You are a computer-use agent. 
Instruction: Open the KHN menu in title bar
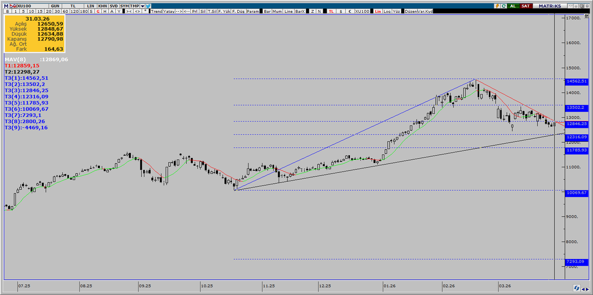point(102,6)
